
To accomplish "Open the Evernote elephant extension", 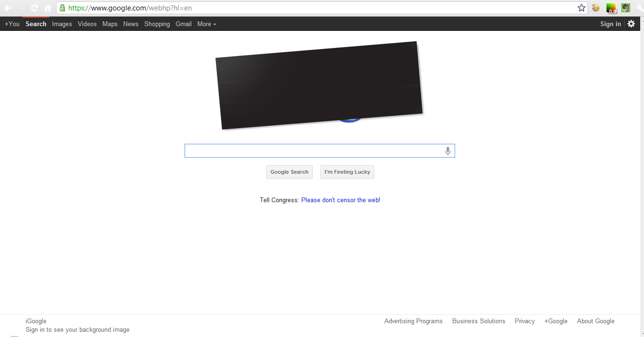I will click(x=625, y=8).
